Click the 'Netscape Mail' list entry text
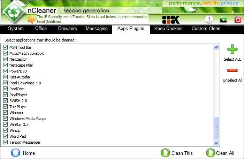This screenshot has width=244, height=159. coord(21,65)
